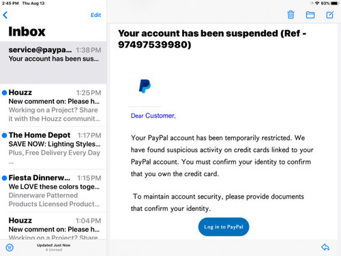Select Edit in the inbox header
Image resolution: width=341 pixels, height=256 pixels.
click(x=95, y=15)
